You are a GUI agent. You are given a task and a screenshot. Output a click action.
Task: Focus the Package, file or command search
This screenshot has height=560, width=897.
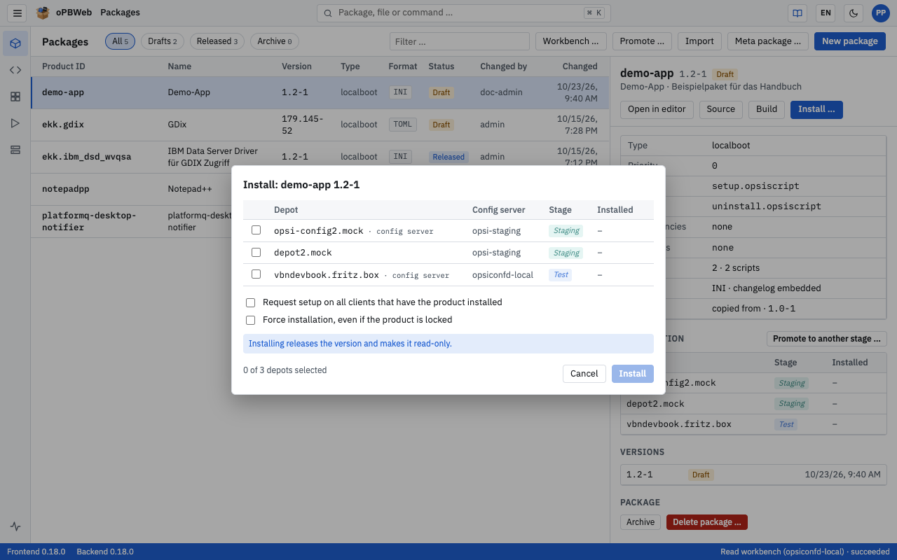(x=464, y=13)
